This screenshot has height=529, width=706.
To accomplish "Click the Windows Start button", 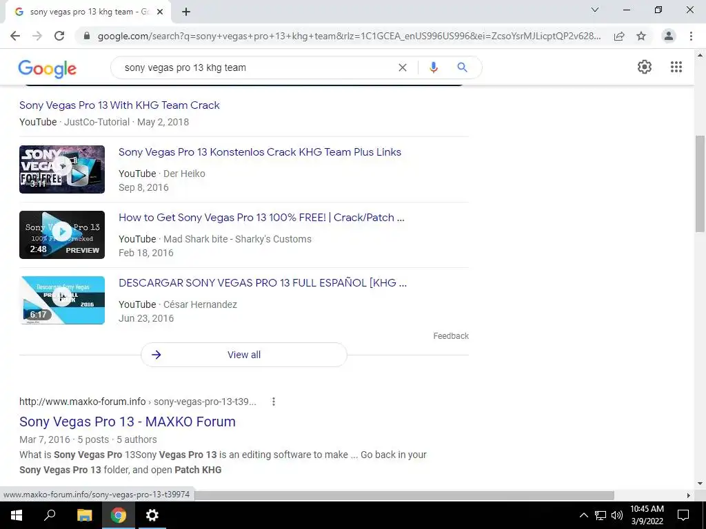I will pos(17,515).
